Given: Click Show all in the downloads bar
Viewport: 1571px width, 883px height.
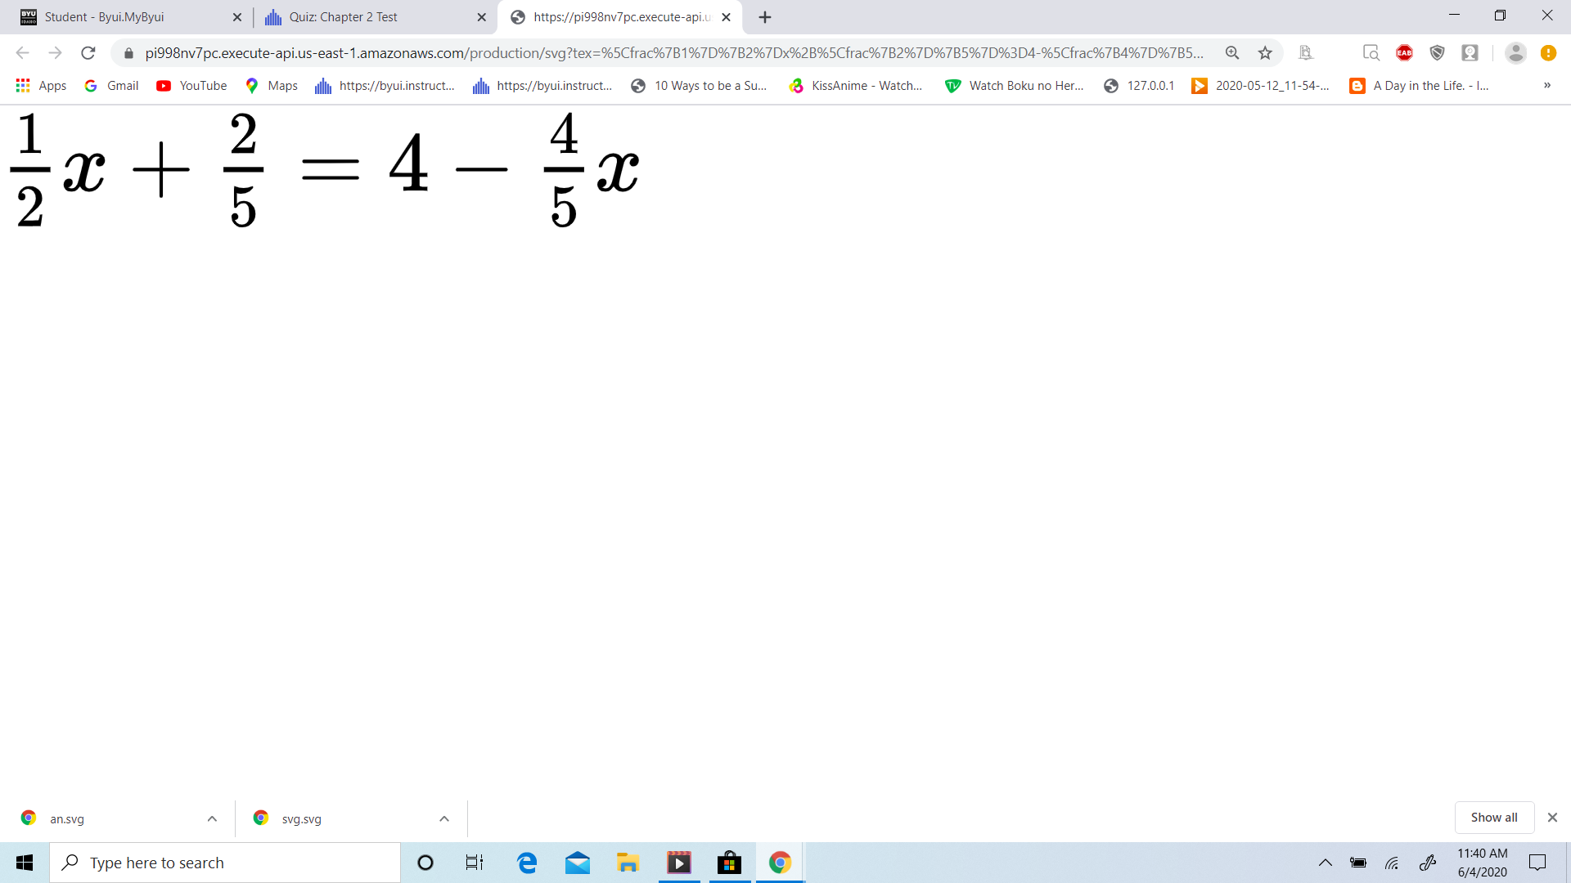Looking at the screenshot, I should pos(1493,817).
